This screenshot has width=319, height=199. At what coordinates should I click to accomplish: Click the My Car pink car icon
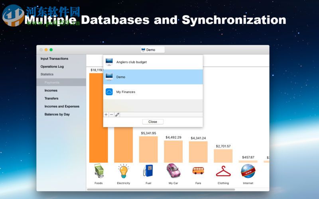(x=173, y=170)
